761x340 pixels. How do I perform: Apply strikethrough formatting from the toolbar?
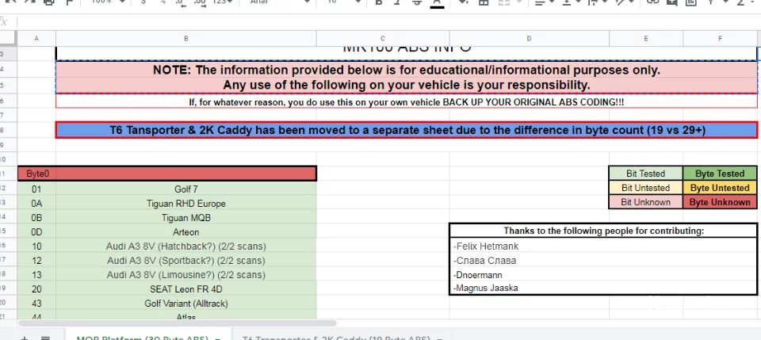click(417, 2)
